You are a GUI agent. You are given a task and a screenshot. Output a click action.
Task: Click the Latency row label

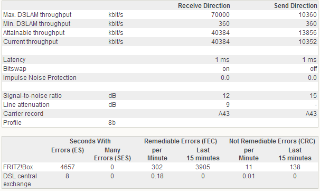[14, 60]
